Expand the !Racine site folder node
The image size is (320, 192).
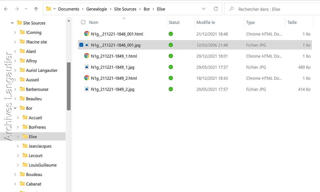point(15,42)
